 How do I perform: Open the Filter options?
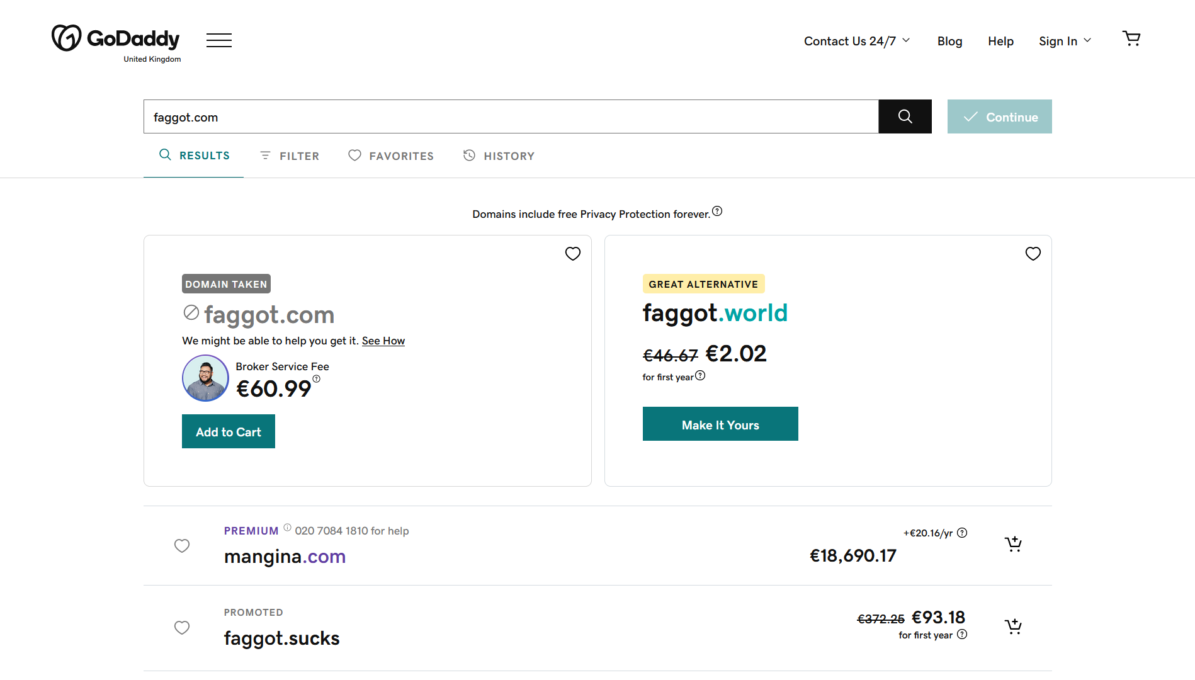tap(290, 156)
